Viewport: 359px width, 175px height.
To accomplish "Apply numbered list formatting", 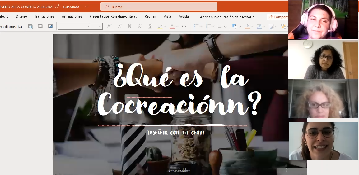I will coord(208,26).
